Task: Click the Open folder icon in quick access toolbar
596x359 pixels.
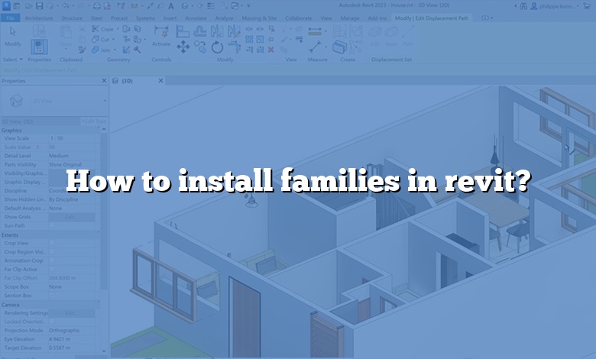Action: click(28, 6)
